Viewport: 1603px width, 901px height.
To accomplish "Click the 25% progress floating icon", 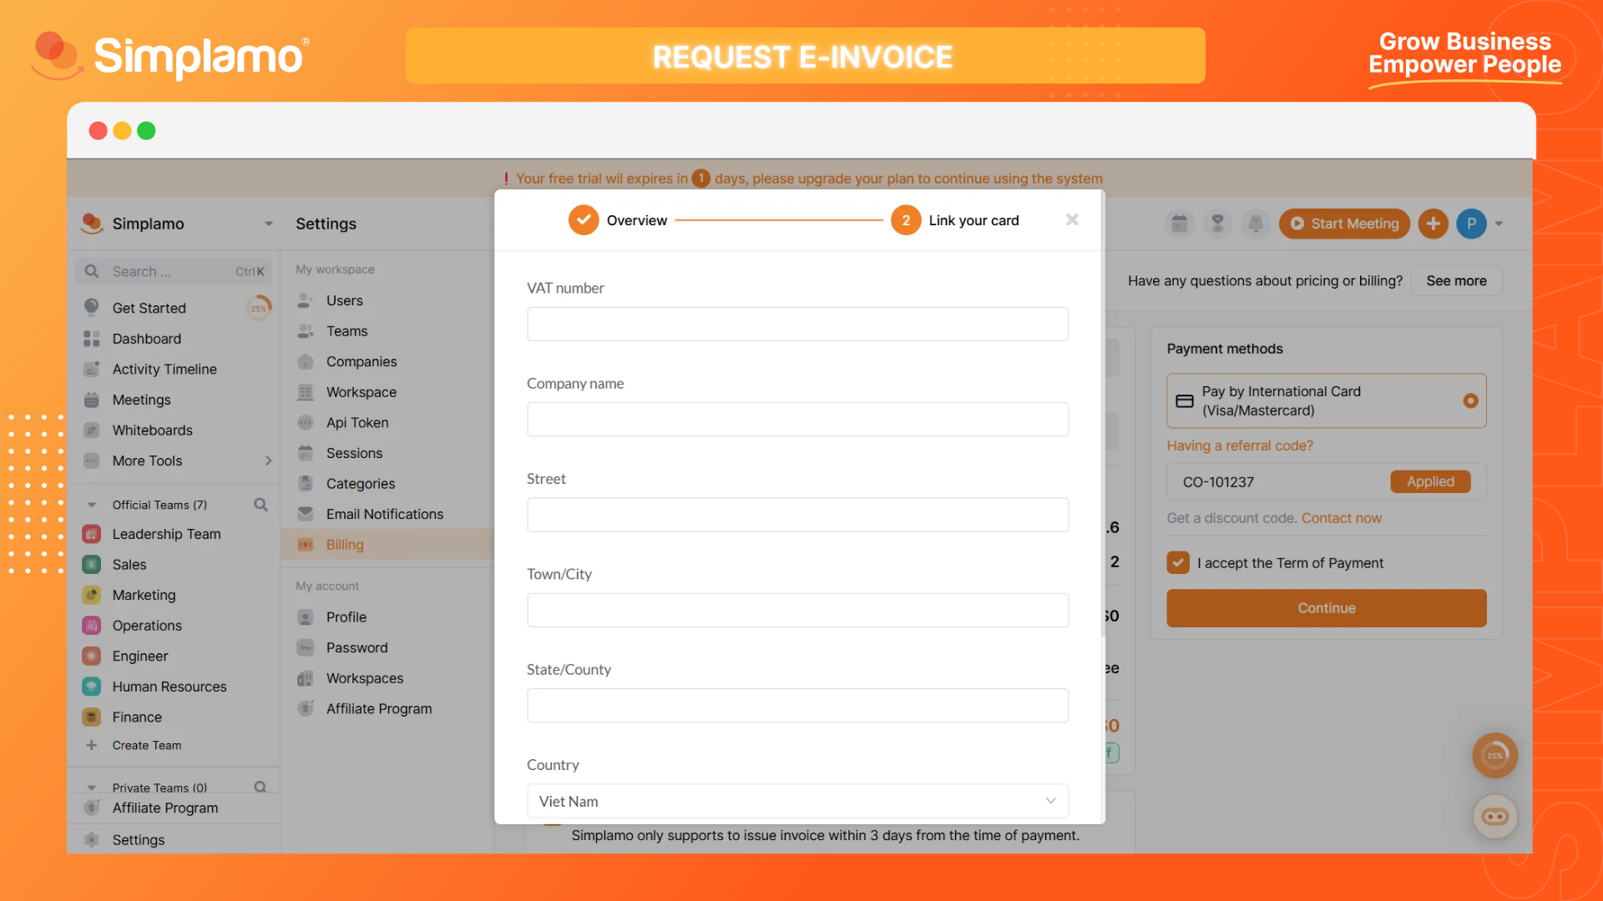I will 1494,755.
